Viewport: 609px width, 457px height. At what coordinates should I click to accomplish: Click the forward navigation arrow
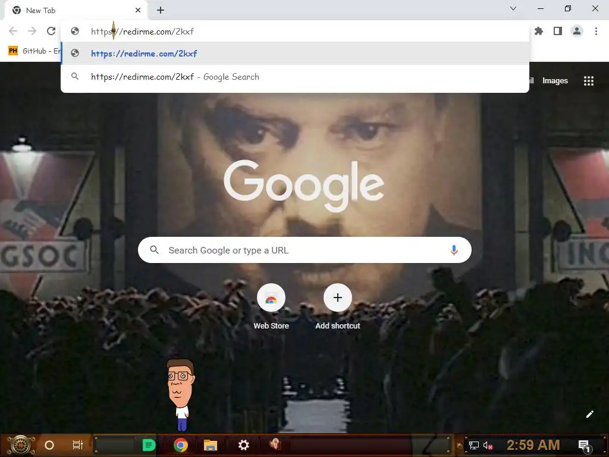coord(32,31)
